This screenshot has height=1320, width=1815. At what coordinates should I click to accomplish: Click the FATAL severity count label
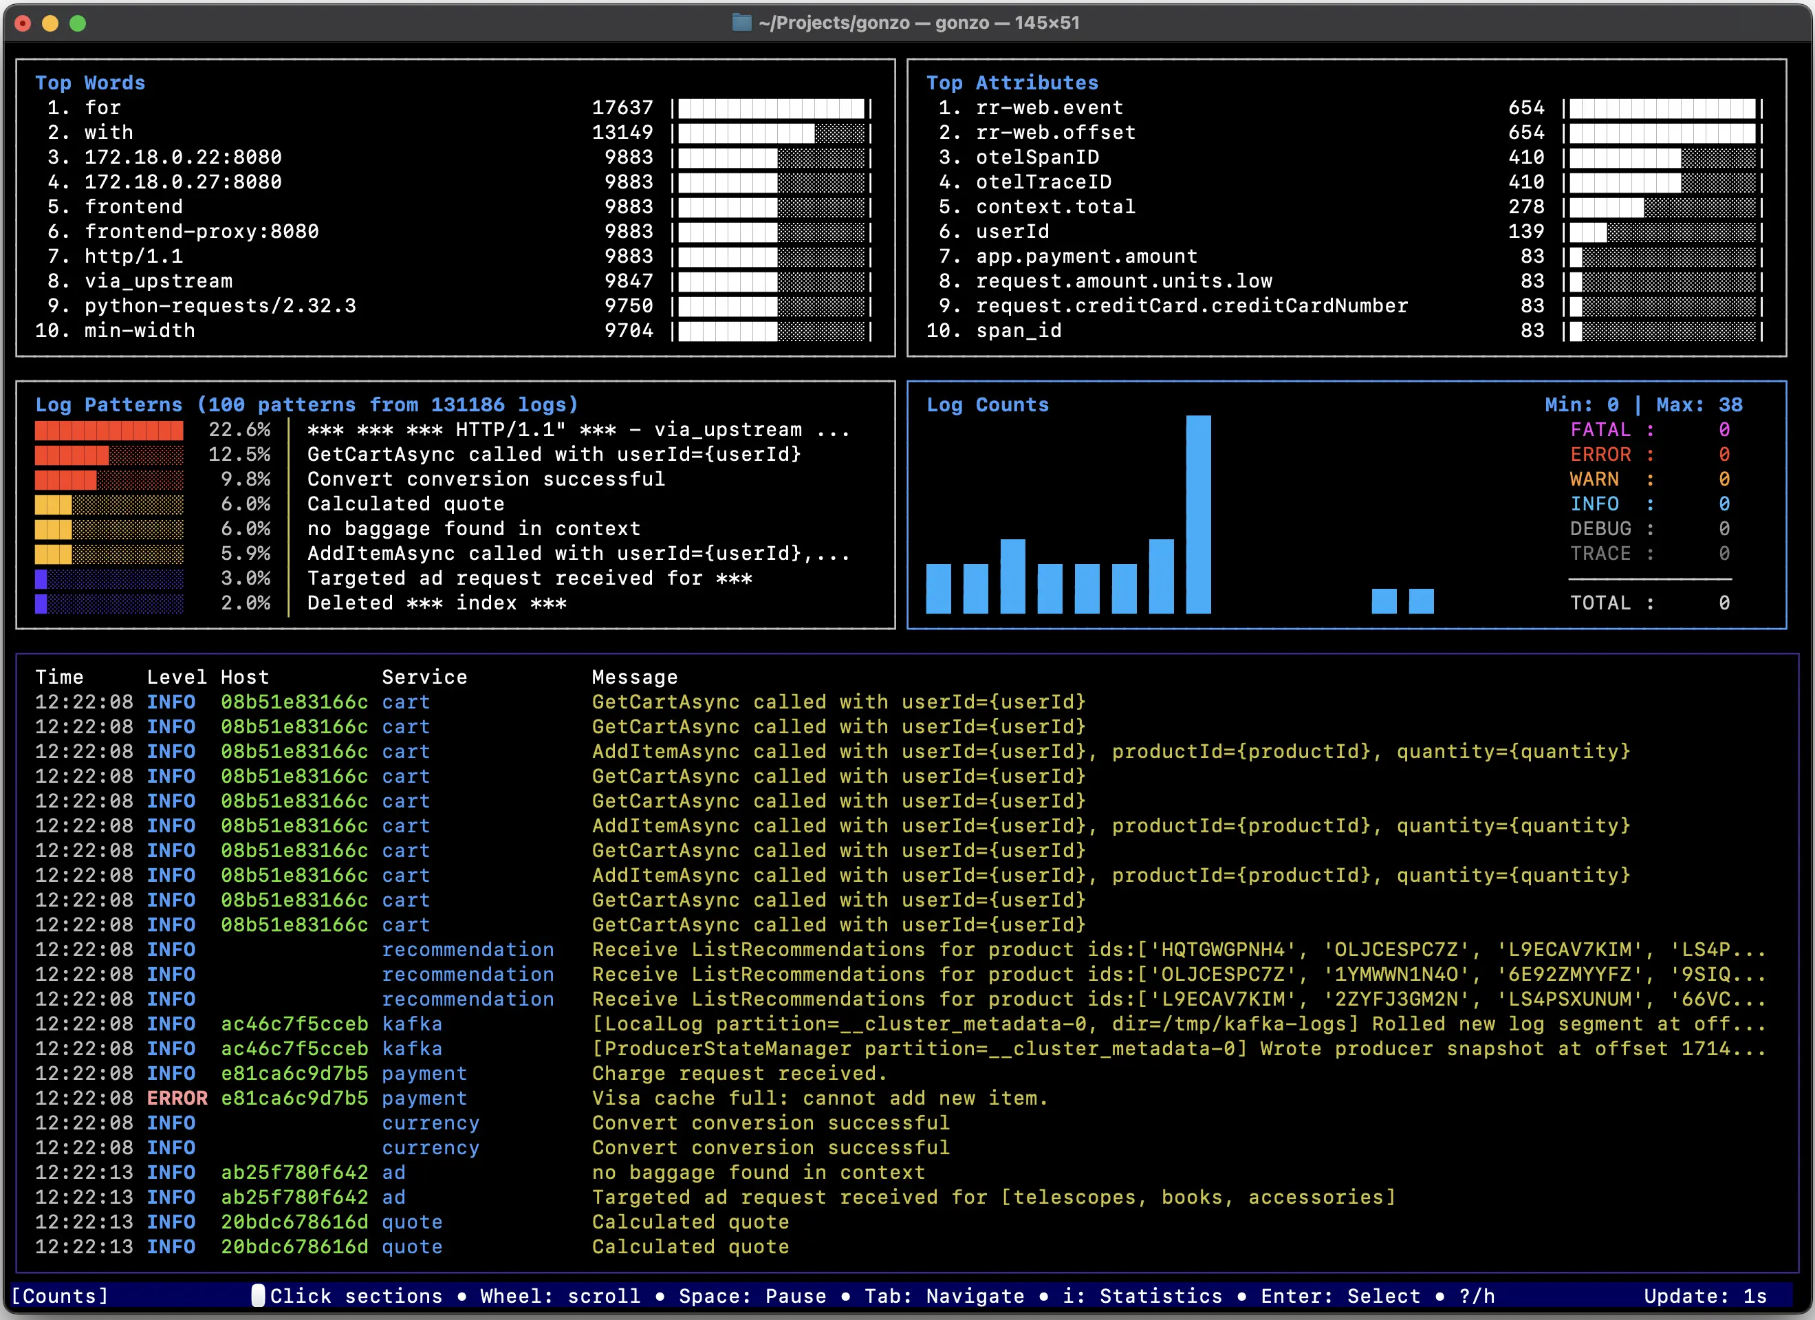(x=1600, y=430)
